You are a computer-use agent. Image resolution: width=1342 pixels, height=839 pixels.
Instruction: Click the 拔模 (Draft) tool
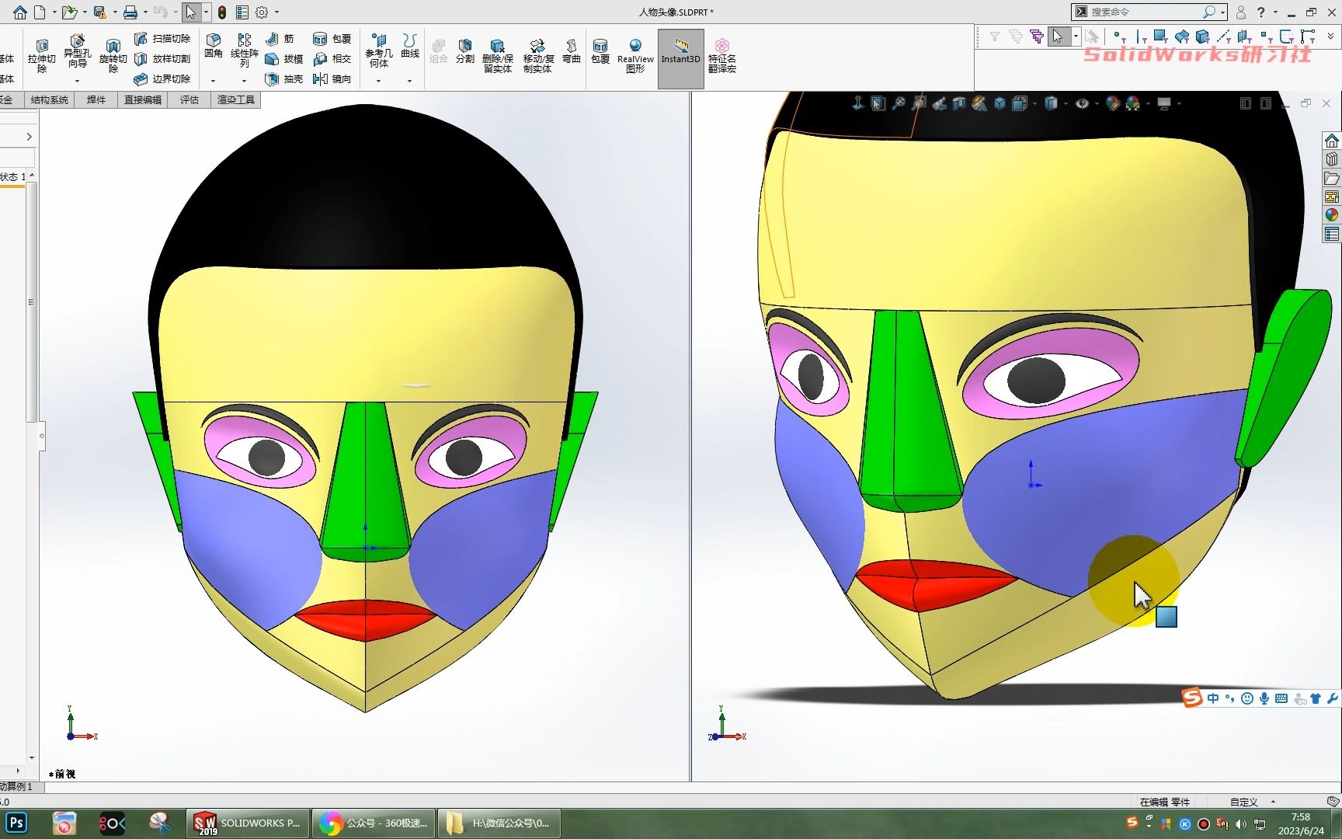pyautogui.click(x=283, y=58)
